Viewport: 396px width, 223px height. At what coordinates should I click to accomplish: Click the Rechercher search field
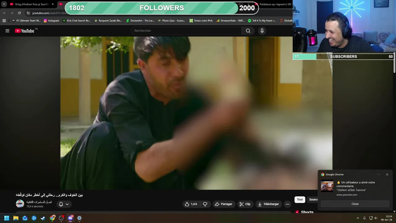(186, 31)
